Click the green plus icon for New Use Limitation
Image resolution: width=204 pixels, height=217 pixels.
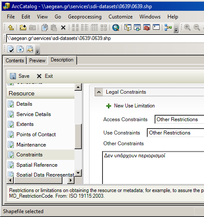(x=108, y=106)
